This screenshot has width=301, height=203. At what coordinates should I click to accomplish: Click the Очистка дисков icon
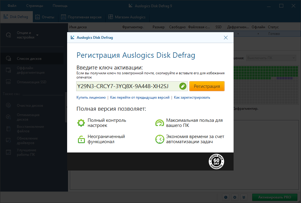pyautogui.click(x=8, y=105)
